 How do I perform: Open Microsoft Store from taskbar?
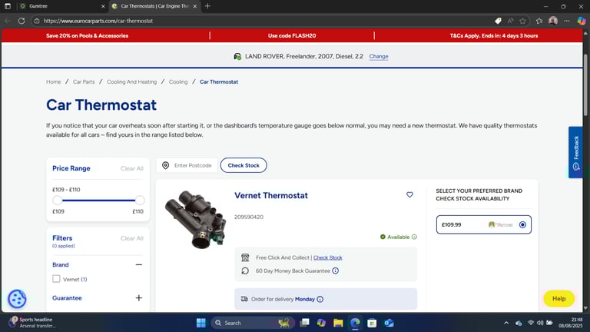click(372, 323)
